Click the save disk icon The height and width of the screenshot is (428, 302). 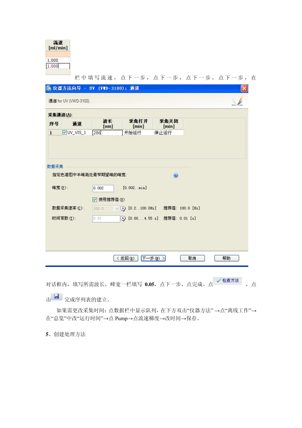click(x=56, y=296)
